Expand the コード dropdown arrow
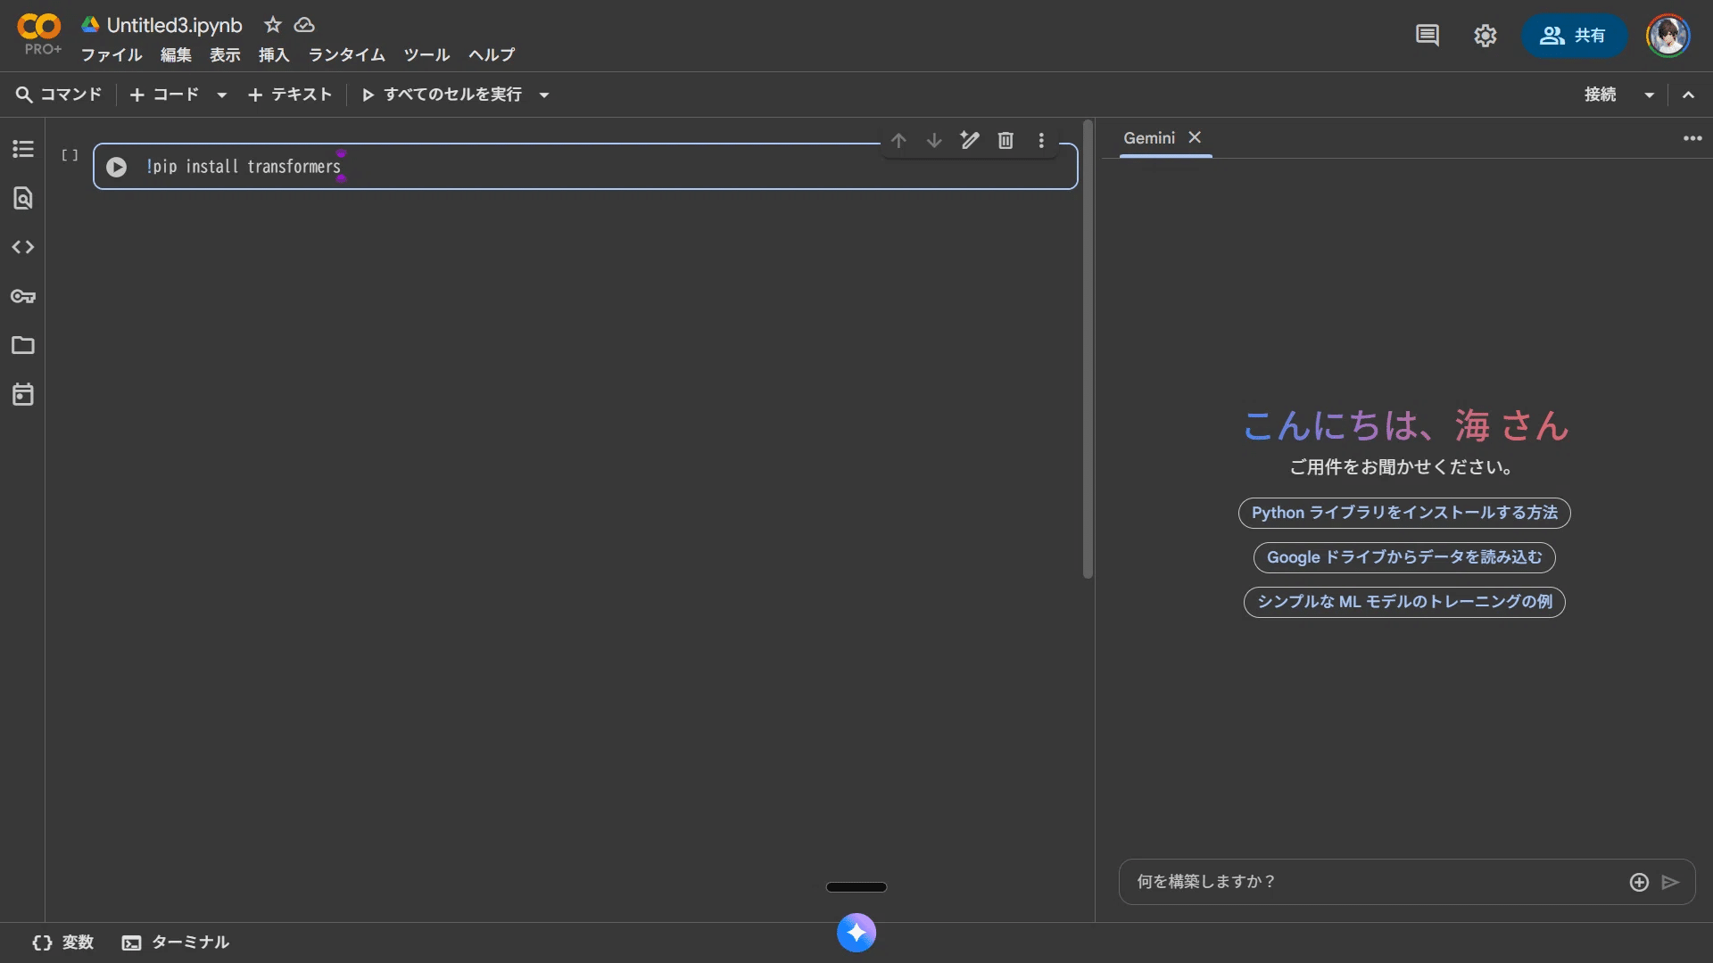Viewport: 1713px width, 963px height. pyautogui.click(x=221, y=95)
